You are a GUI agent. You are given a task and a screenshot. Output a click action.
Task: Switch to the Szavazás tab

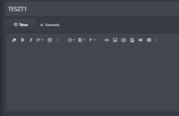point(50,25)
